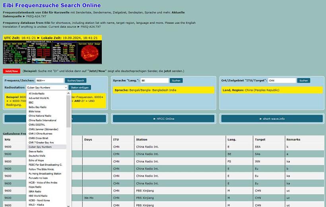326x207 pixels.
Task: Click Suchen button next to language field
Action: click(x=176, y=80)
